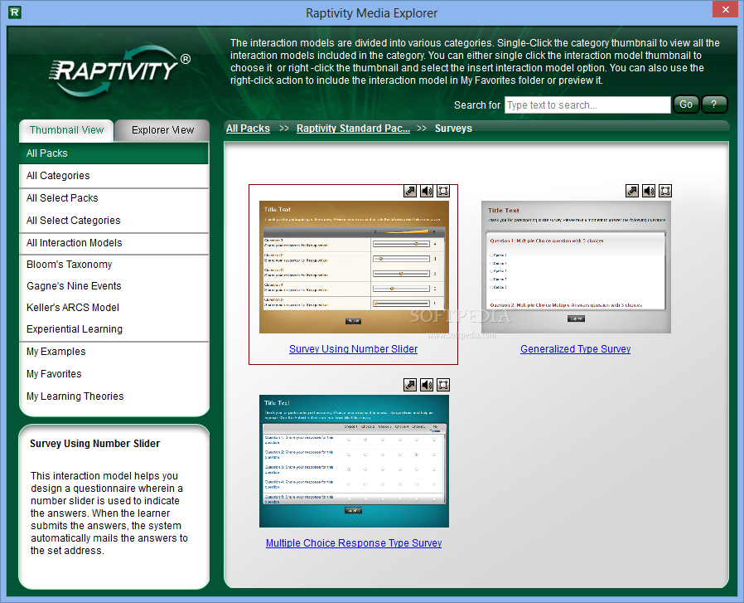Click the speaker icon above Survey Using Number Slider
This screenshot has height=603, width=744.
click(427, 191)
